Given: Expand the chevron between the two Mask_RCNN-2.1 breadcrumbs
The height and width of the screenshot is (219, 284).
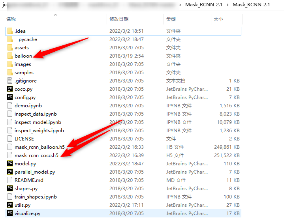Looking at the screenshot, I should (228, 5).
